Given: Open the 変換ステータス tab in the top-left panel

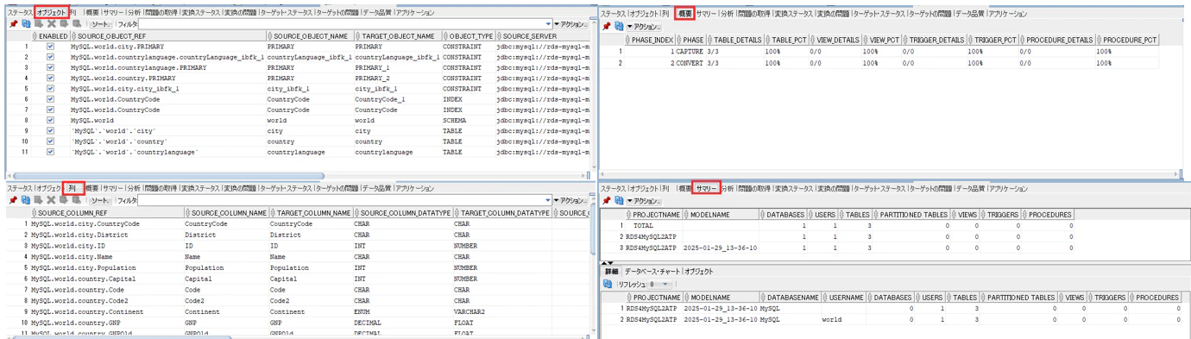Looking at the screenshot, I should click(x=200, y=13).
